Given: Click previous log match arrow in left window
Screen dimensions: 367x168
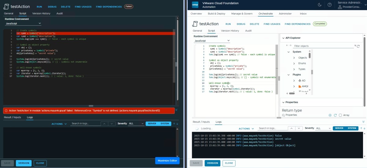Looking at the screenshot, I should [104, 124].
